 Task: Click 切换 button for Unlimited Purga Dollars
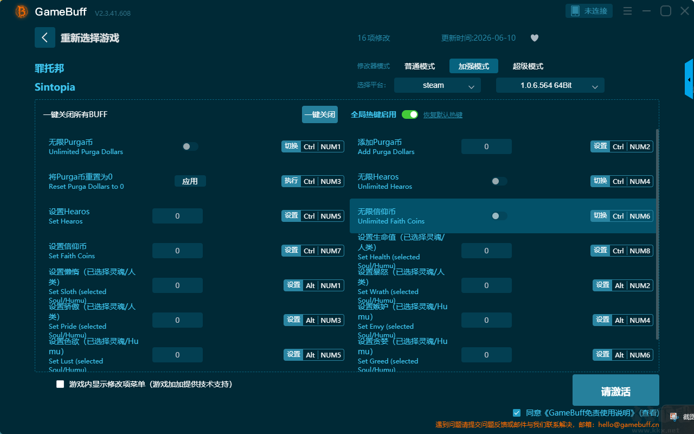(291, 146)
